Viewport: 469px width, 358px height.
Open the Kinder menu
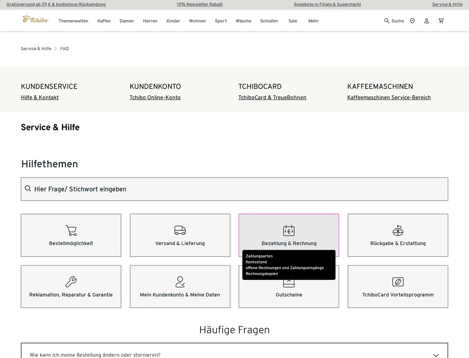(173, 21)
